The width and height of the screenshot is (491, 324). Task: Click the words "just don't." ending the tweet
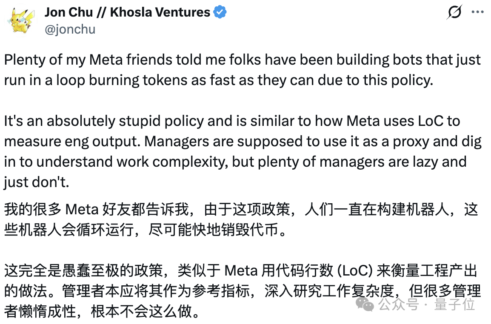[36, 182]
